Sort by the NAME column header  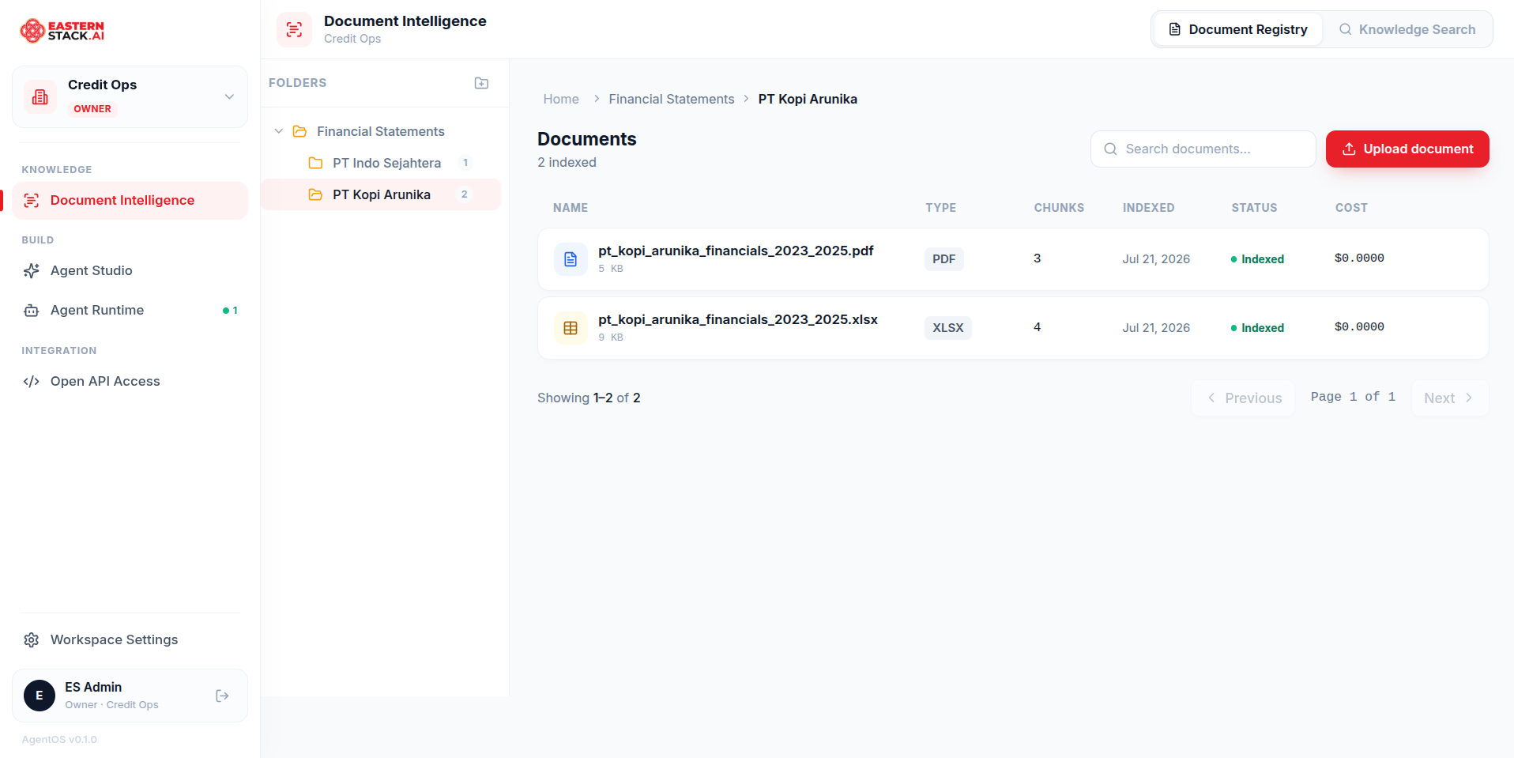[x=571, y=208]
